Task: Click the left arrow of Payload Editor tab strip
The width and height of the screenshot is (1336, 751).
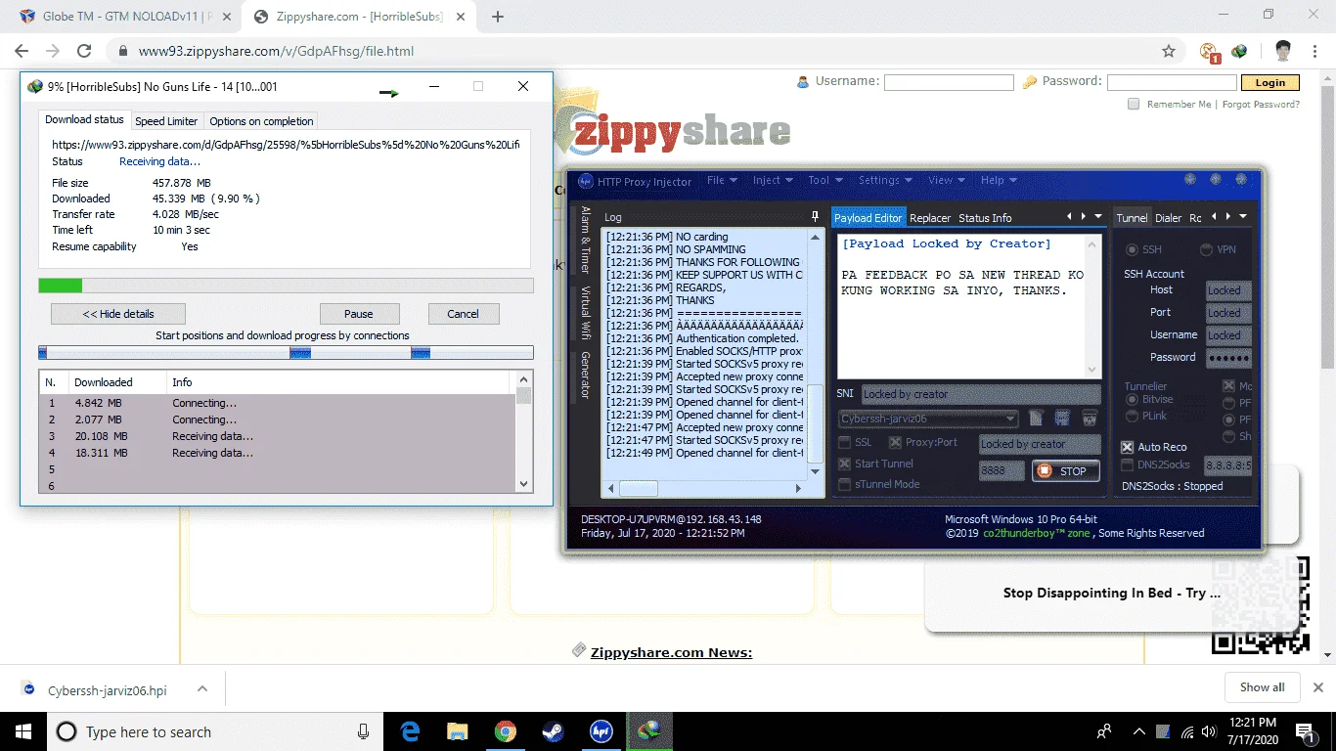Action: pyautogui.click(x=1069, y=217)
